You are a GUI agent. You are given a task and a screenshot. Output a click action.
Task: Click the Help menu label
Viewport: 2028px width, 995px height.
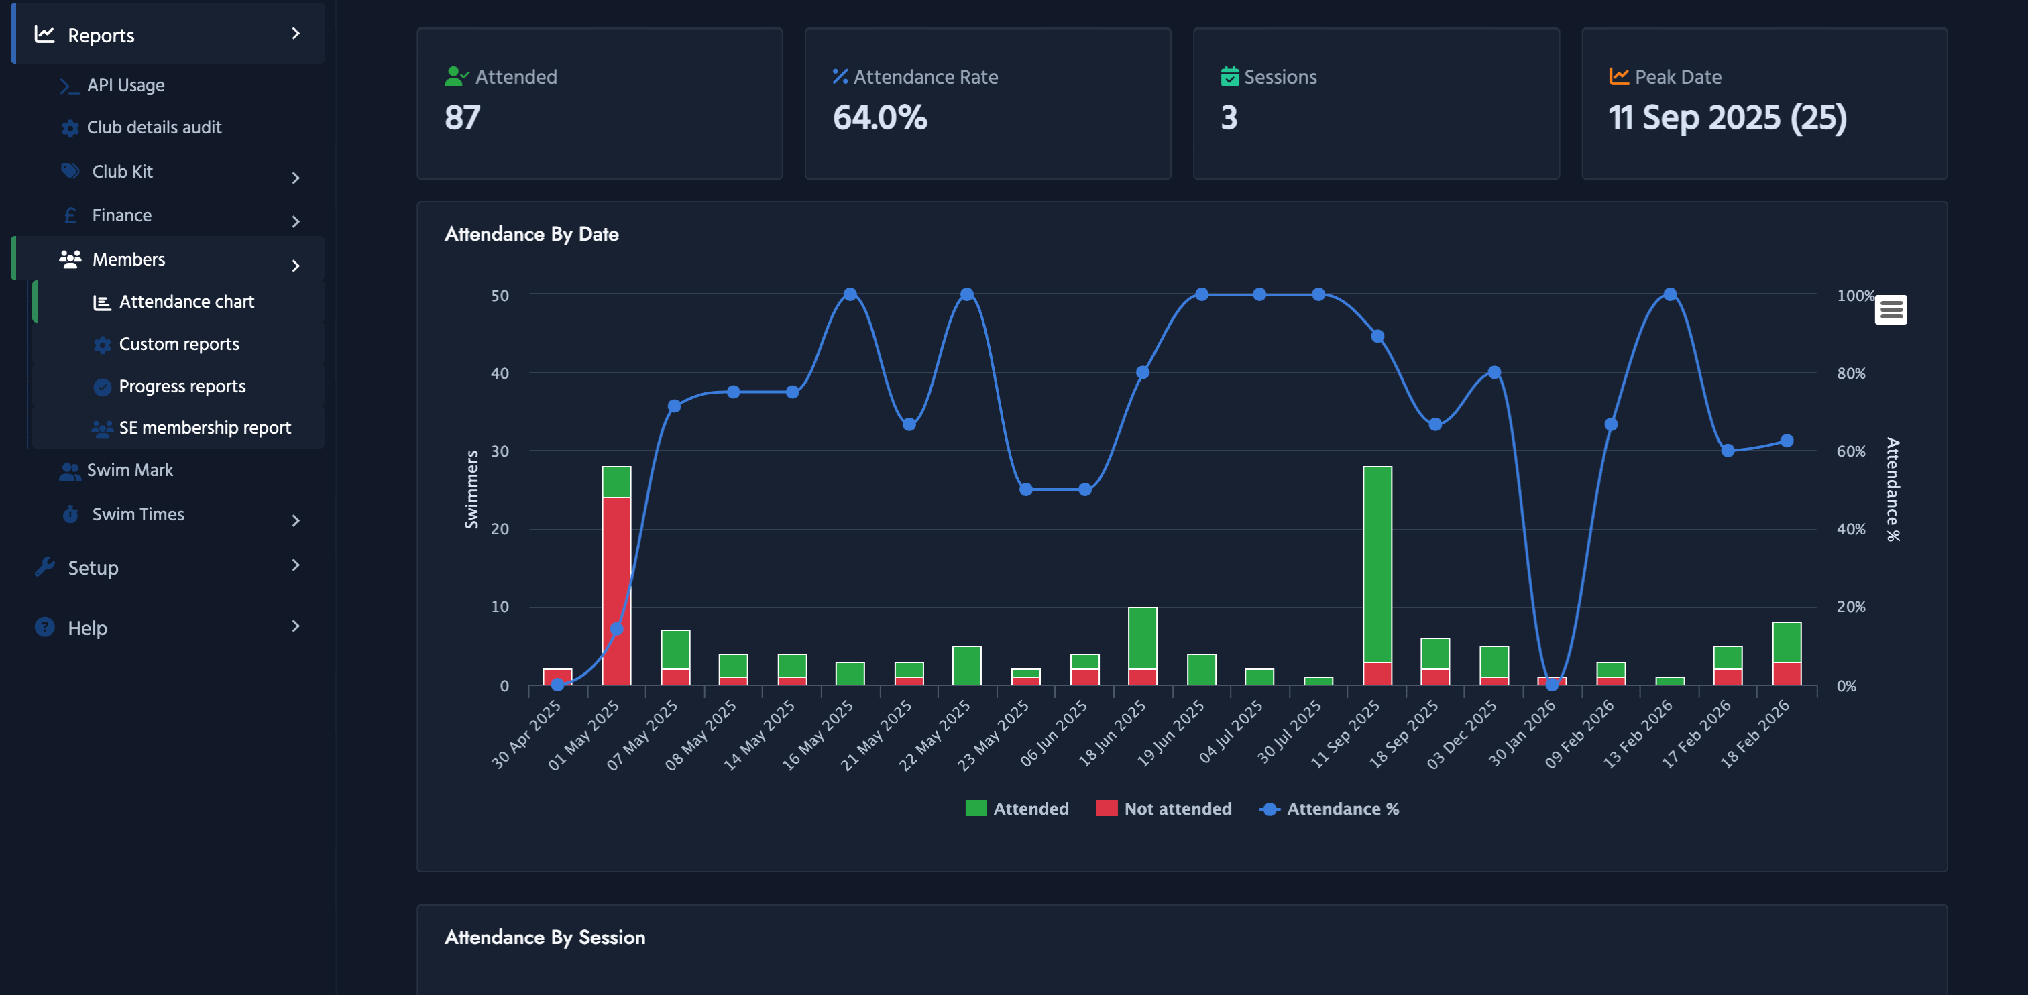pos(87,628)
